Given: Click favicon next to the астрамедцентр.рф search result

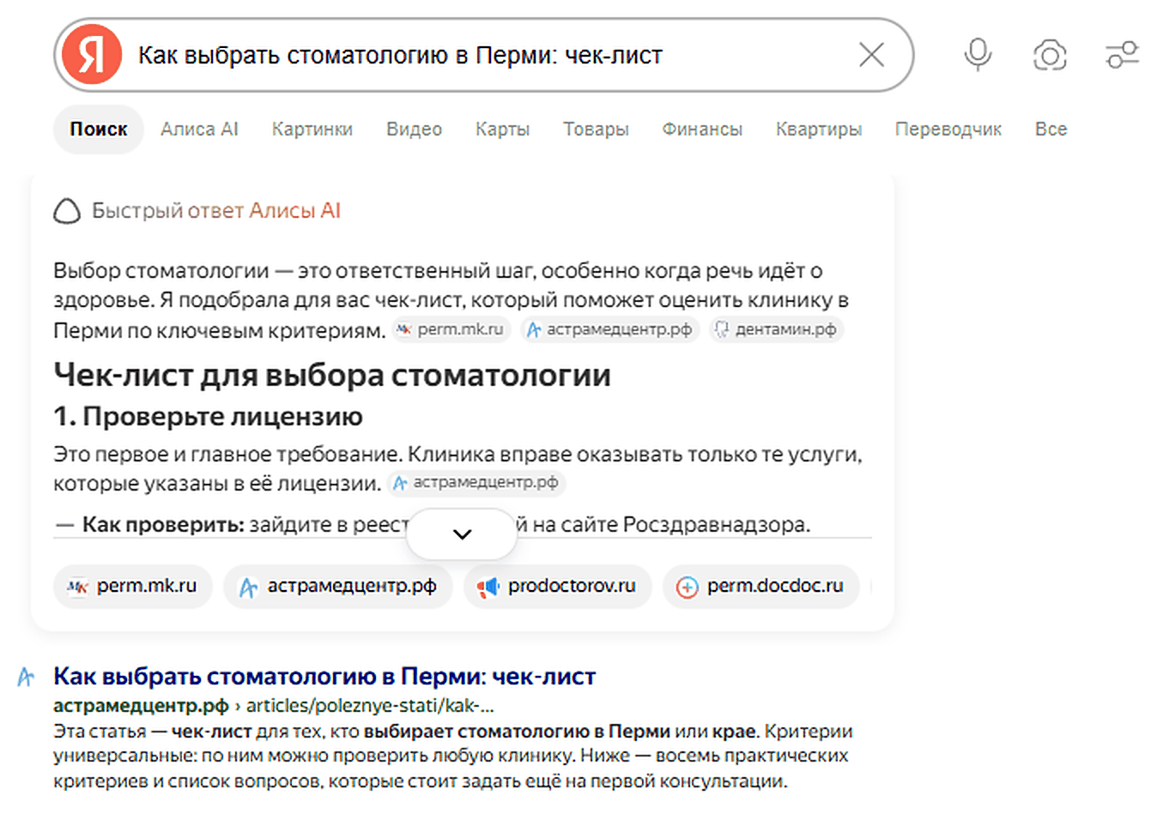Looking at the screenshot, I should tap(26, 677).
